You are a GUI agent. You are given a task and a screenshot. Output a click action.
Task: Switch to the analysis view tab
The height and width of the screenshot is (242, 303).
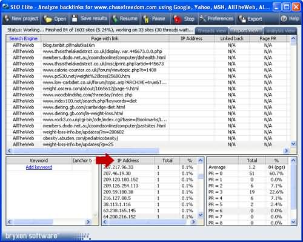point(280,31)
